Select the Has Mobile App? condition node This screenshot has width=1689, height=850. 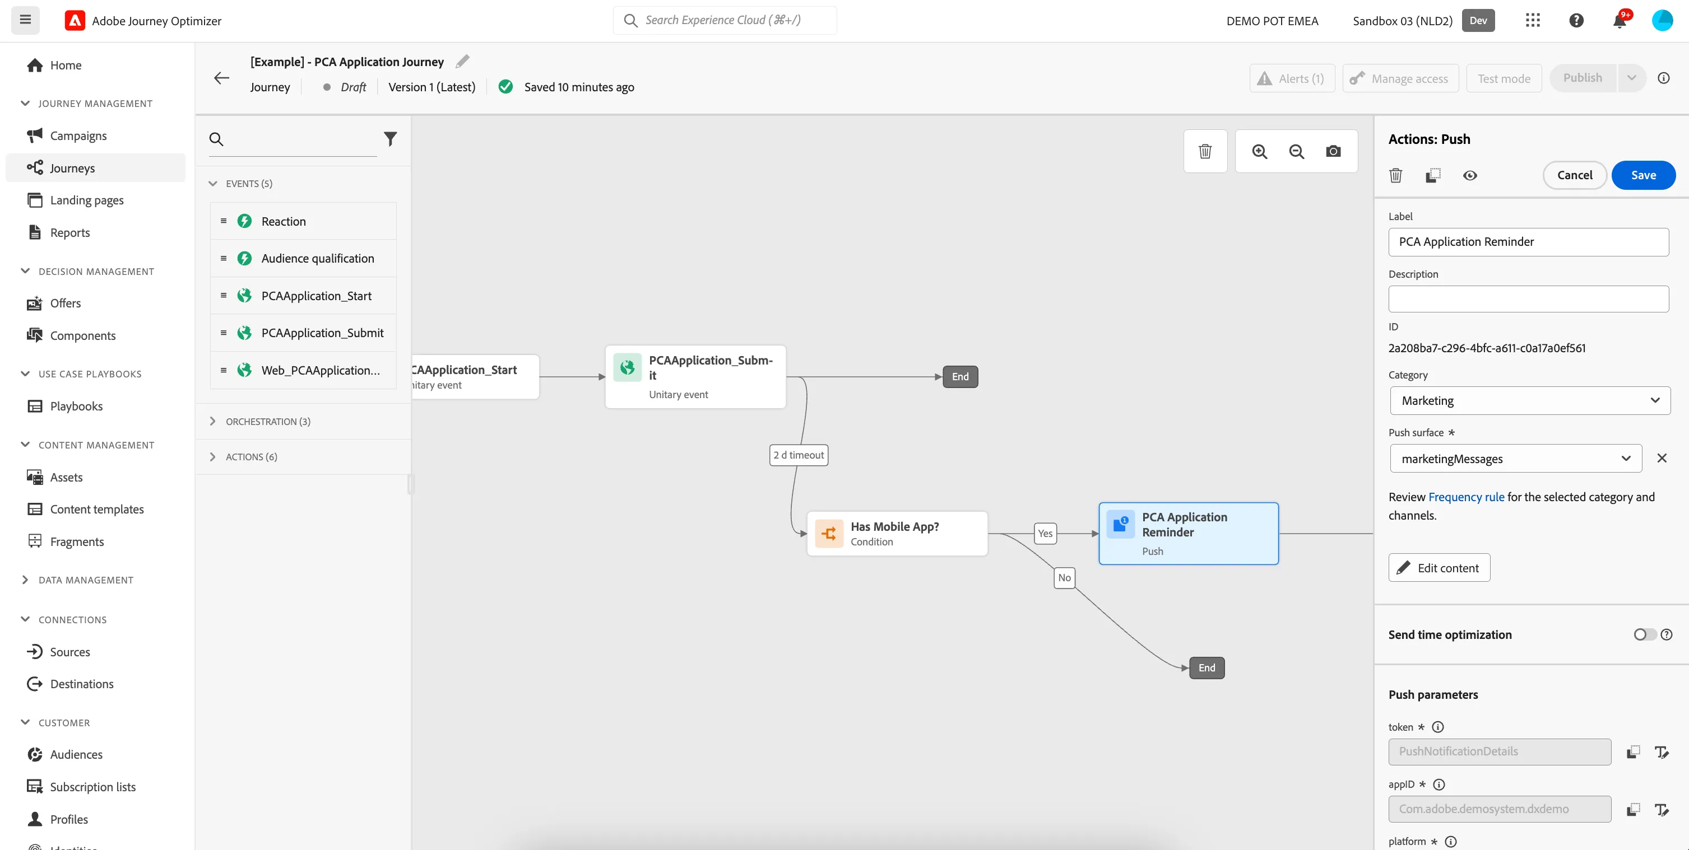(897, 534)
